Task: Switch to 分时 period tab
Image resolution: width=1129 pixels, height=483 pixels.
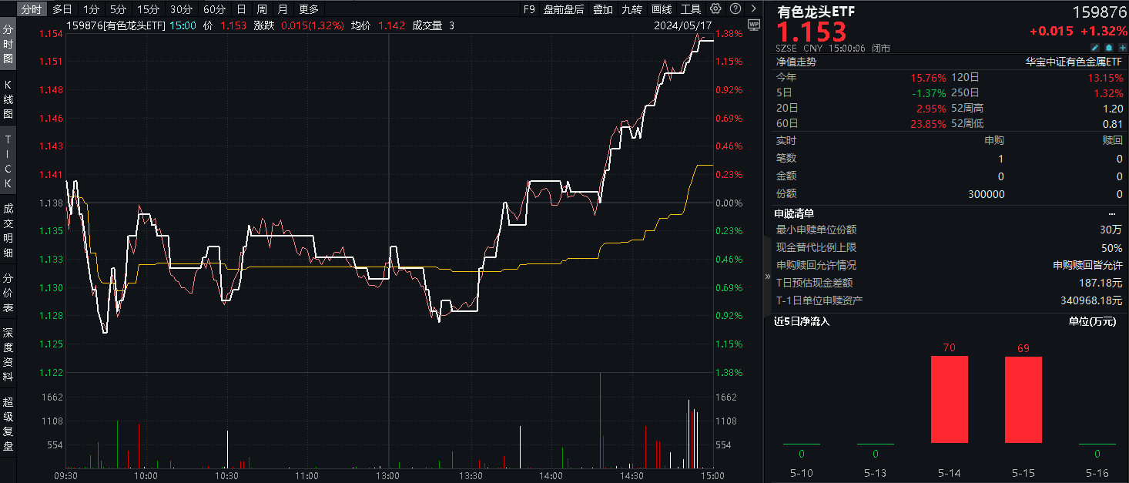Action: 31,9
